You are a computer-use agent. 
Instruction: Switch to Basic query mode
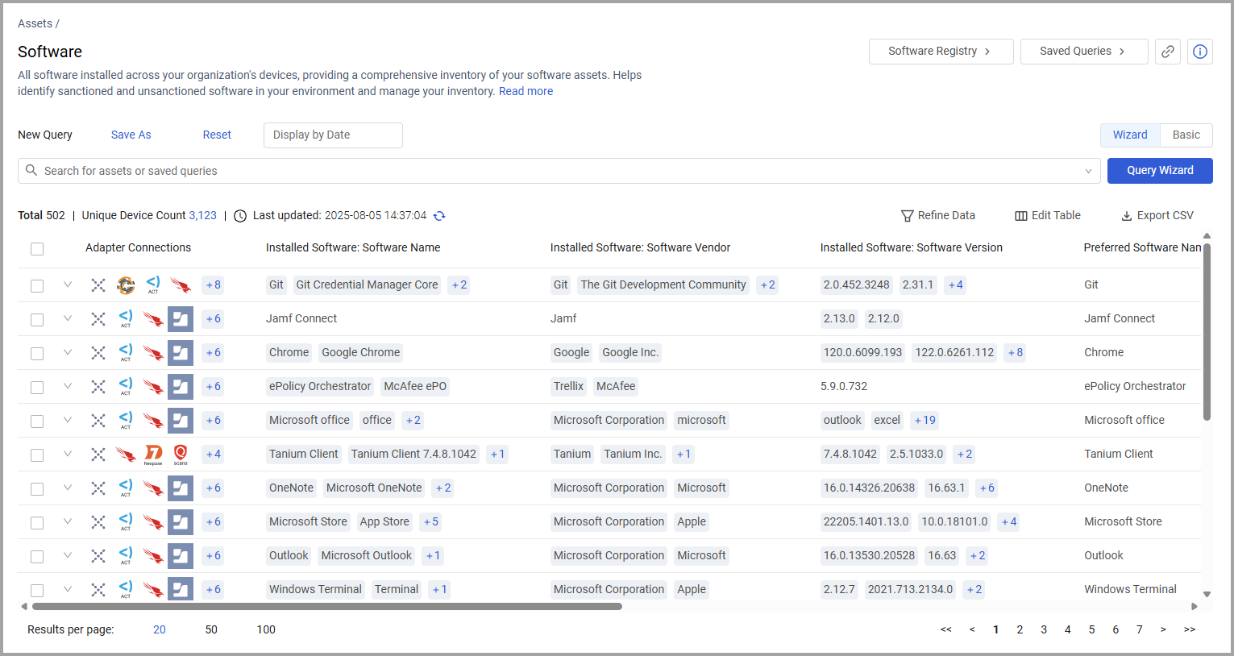1186,135
